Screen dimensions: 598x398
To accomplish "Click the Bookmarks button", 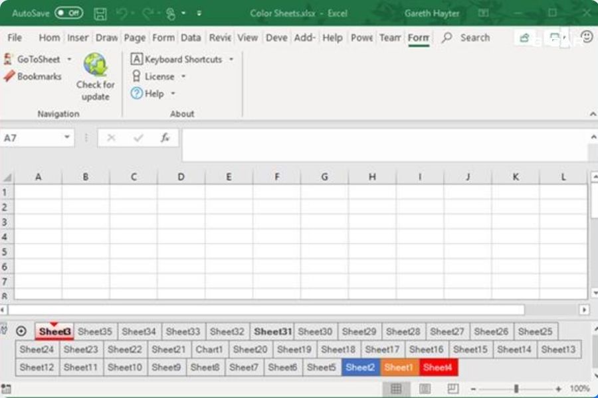I will point(33,76).
